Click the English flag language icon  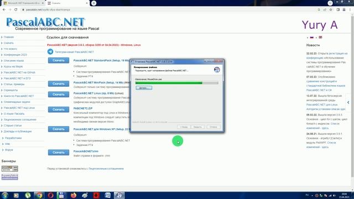pyautogui.click(x=320, y=37)
